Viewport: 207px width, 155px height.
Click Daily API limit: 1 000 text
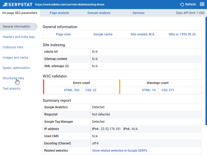point(190,13)
